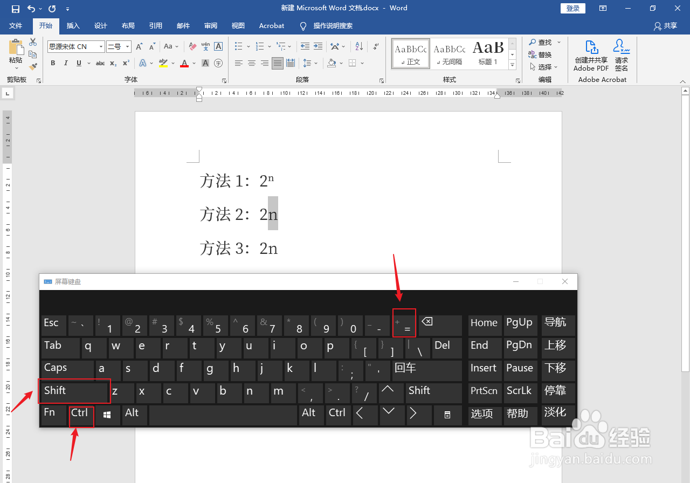Screen dimensions: 690x483
Task: Switch to the Acrobat tab
Action: point(272,26)
